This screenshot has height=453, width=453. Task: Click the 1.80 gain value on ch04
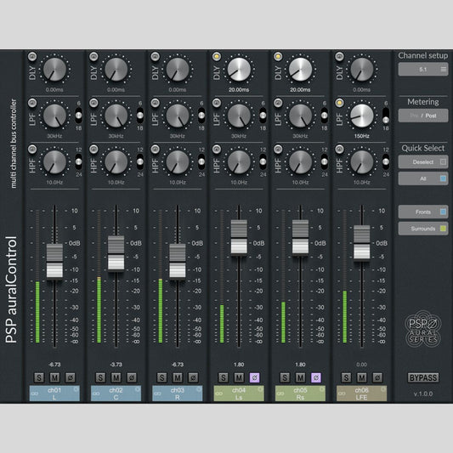coord(239,365)
